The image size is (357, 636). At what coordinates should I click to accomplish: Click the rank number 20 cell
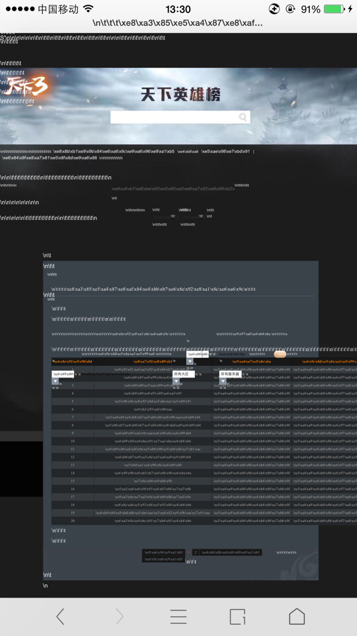point(73,521)
